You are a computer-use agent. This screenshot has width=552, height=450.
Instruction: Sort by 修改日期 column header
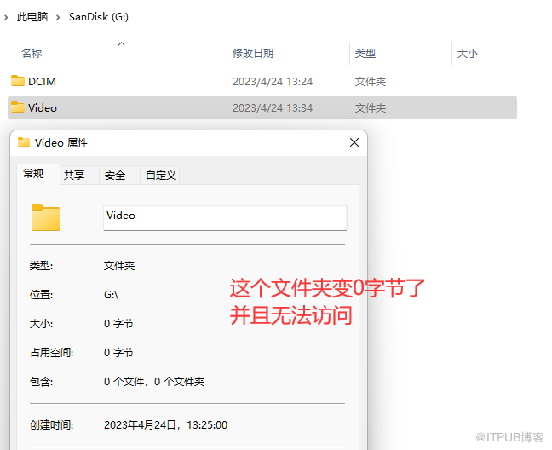[253, 53]
